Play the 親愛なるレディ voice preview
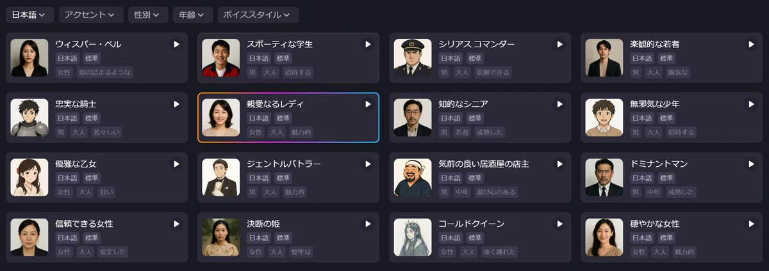Image resolution: width=769 pixels, height=271 pixels. coord(368,104)
